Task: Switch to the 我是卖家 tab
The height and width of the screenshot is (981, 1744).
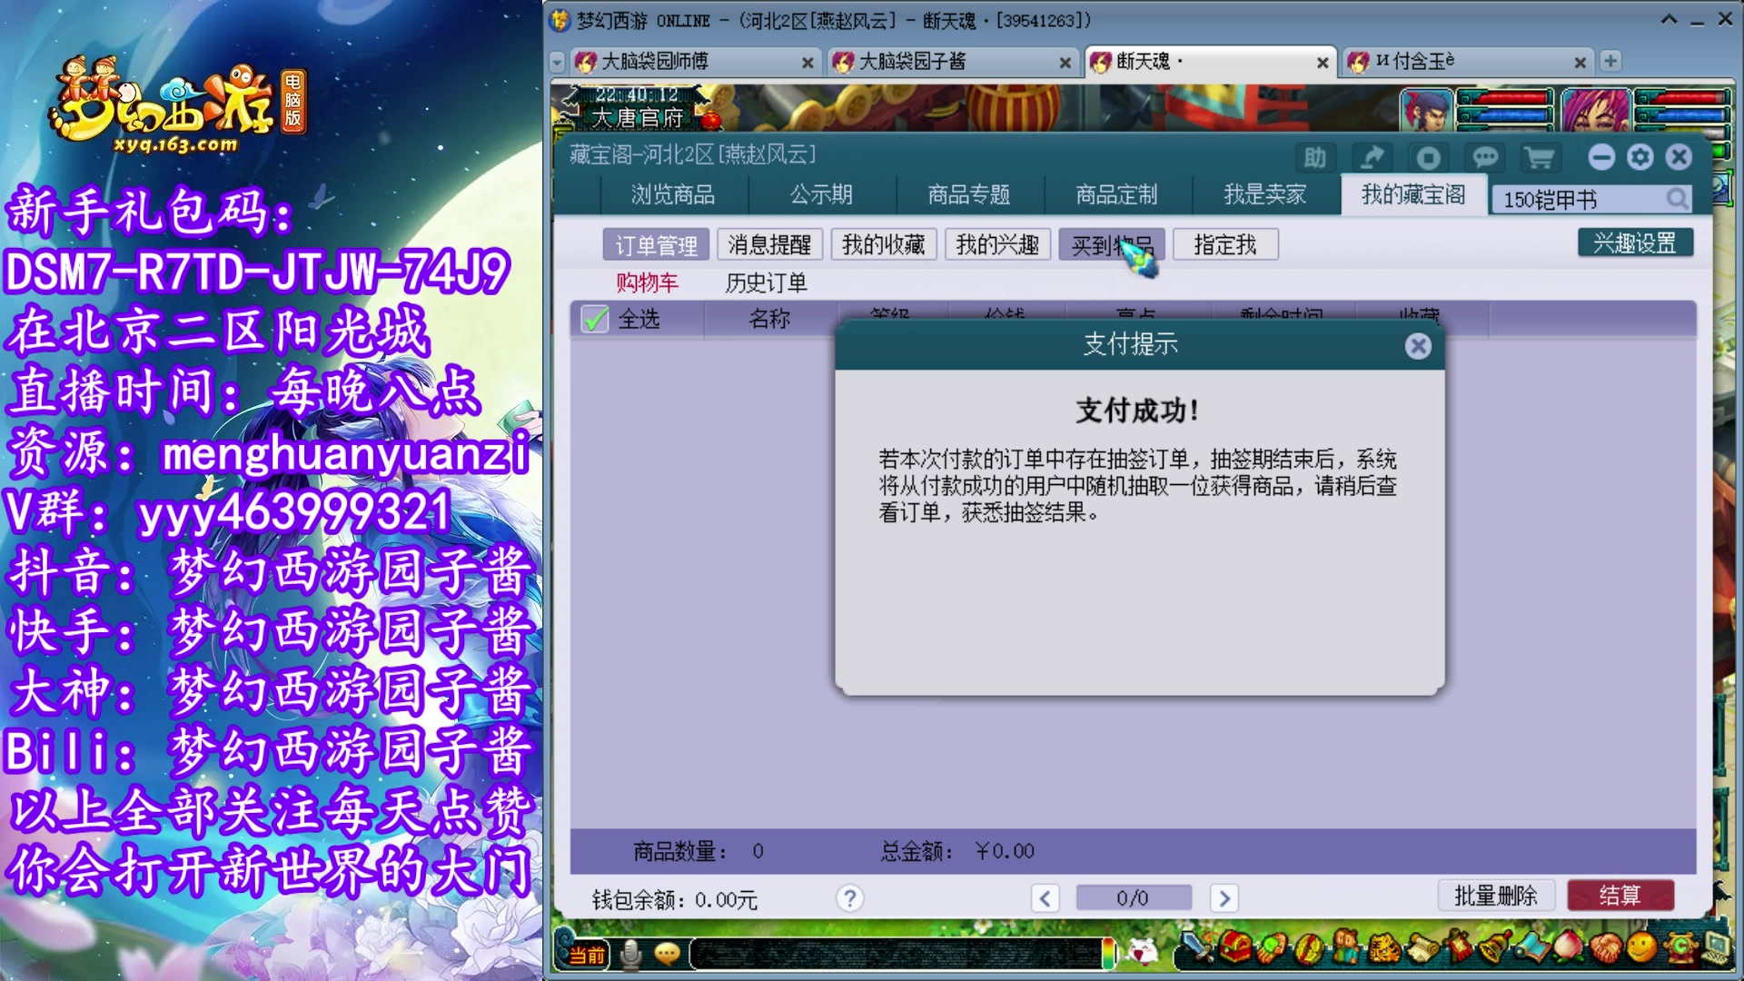Action: pyautogui.click(x=1264, y=194)
